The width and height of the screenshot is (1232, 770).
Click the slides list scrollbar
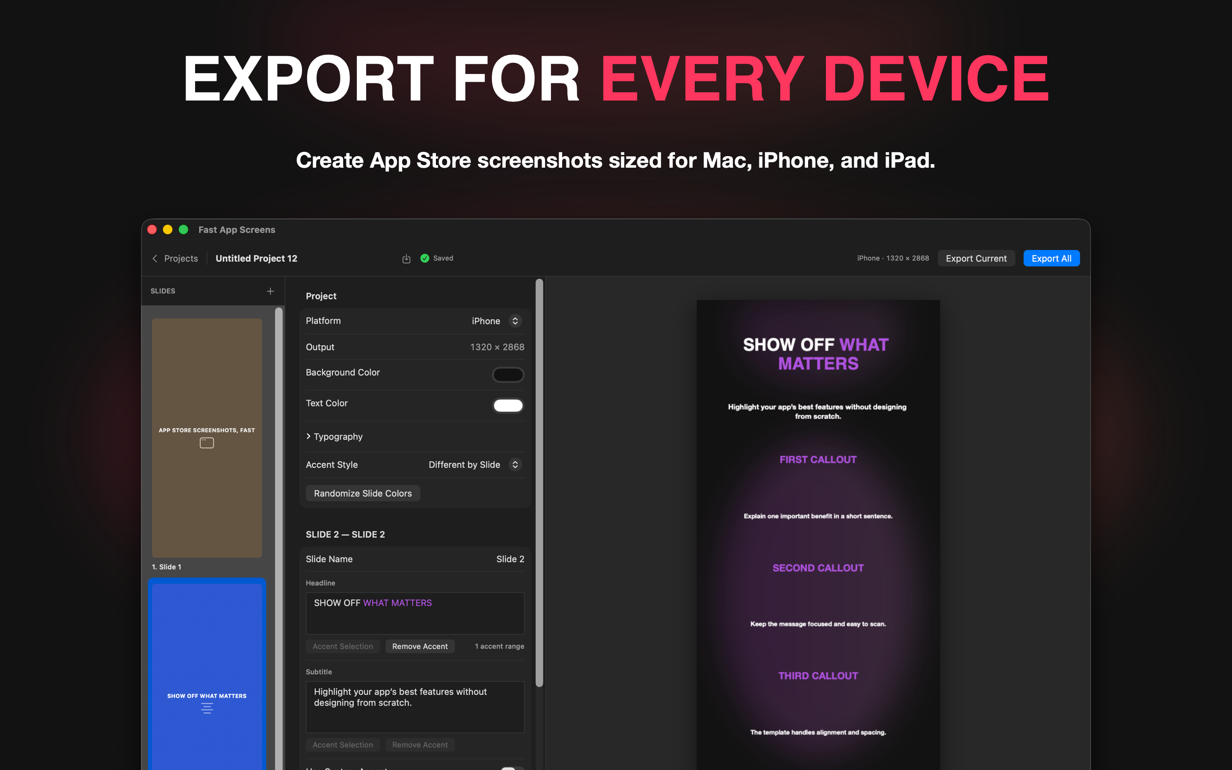[278, 539]
